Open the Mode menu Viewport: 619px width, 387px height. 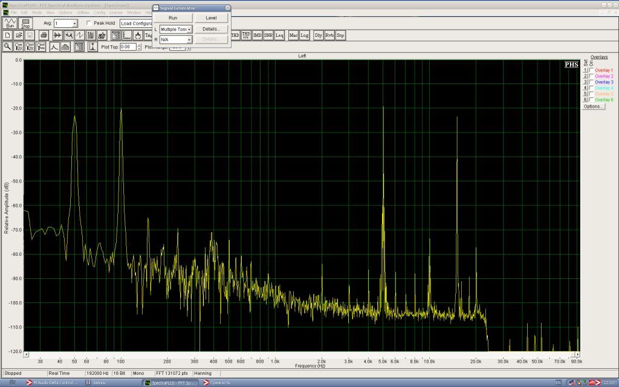click(37, 13)
